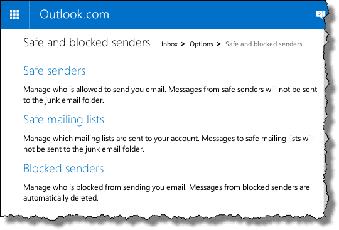Open the app launcher grid
339x230 pixels.
(14, 14)
